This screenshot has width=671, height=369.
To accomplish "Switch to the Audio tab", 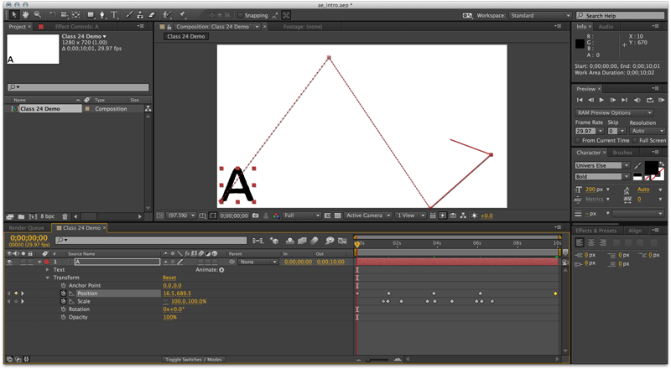I will (606, 27).
